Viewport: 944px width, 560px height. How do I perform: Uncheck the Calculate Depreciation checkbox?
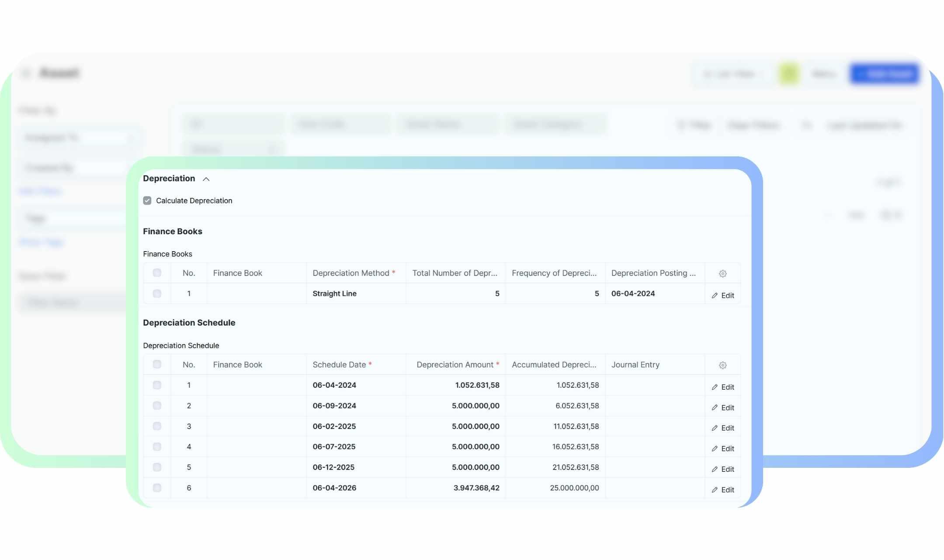[147, 200]
